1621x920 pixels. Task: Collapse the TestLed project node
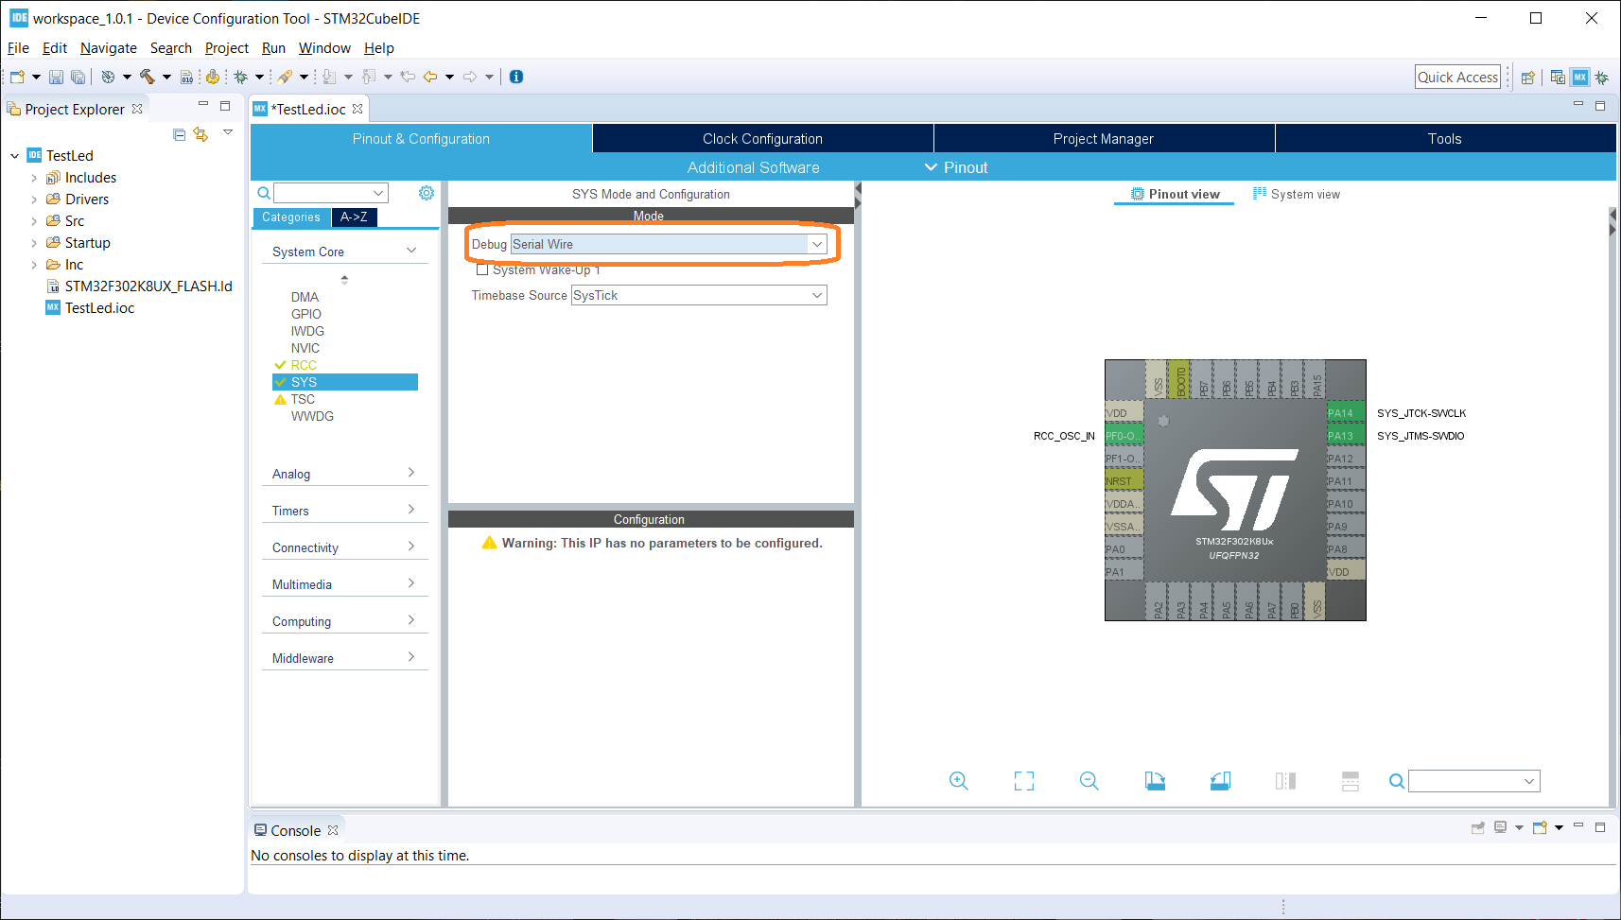(x=14, y=156)
